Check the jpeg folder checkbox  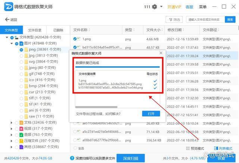pyautogui.click(x=21, y=68)
